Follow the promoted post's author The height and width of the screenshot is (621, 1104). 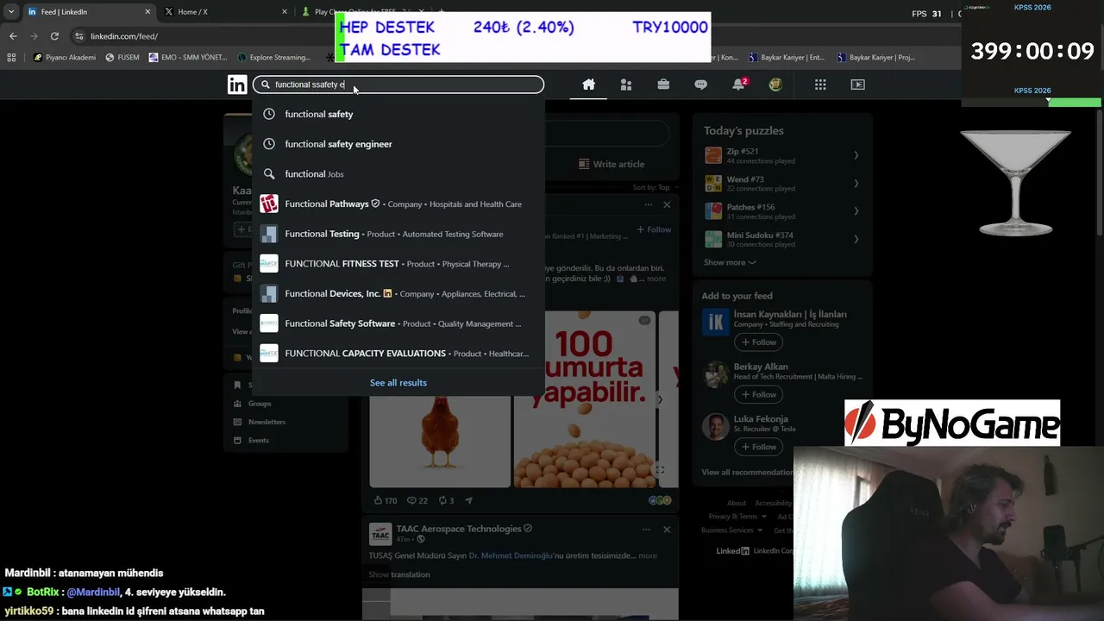654,229
